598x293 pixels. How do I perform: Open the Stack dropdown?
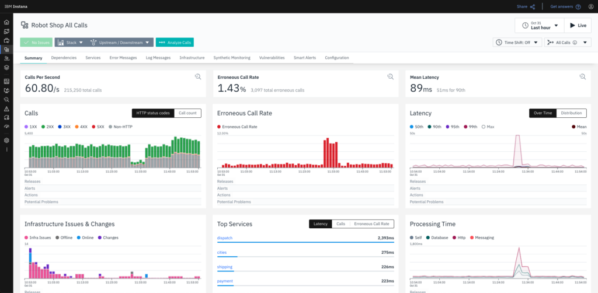coord(70,42)
